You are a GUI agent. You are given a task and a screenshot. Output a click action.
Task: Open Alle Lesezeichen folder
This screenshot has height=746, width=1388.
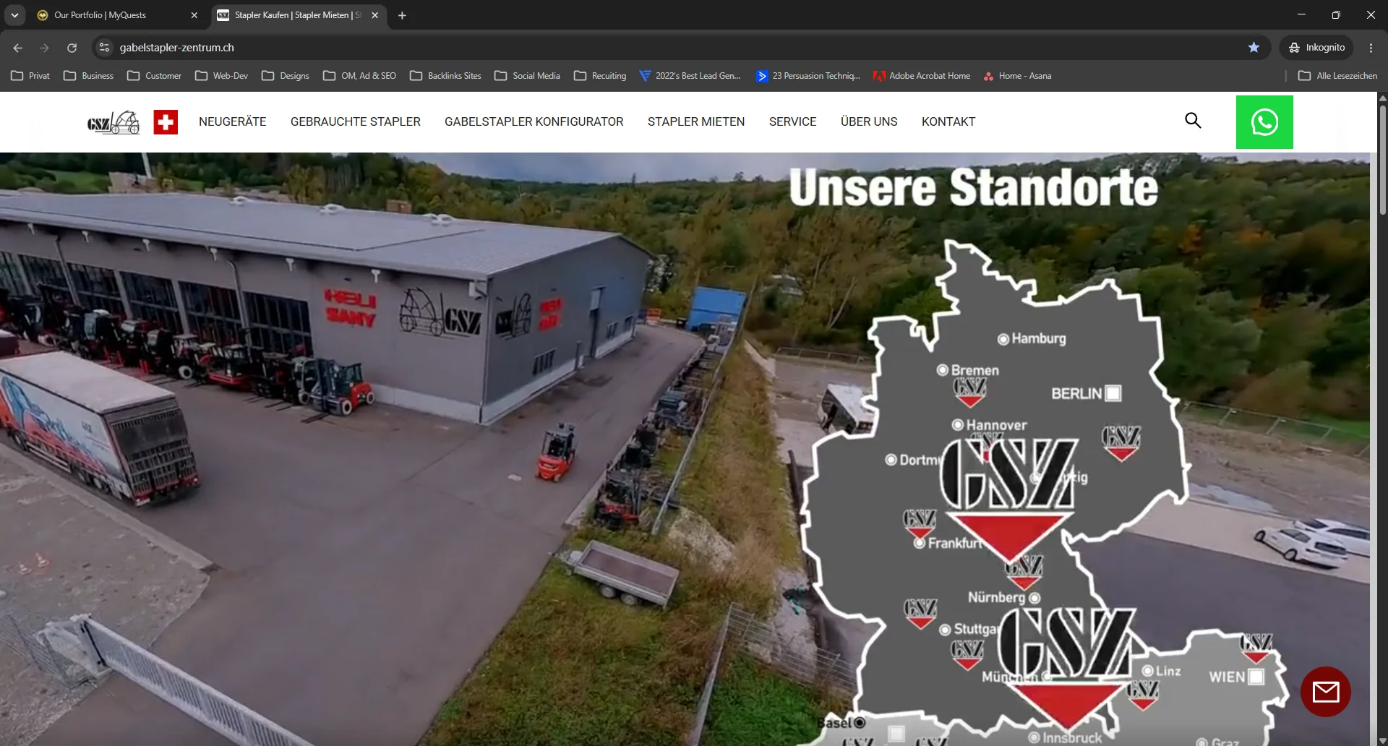1338,76
